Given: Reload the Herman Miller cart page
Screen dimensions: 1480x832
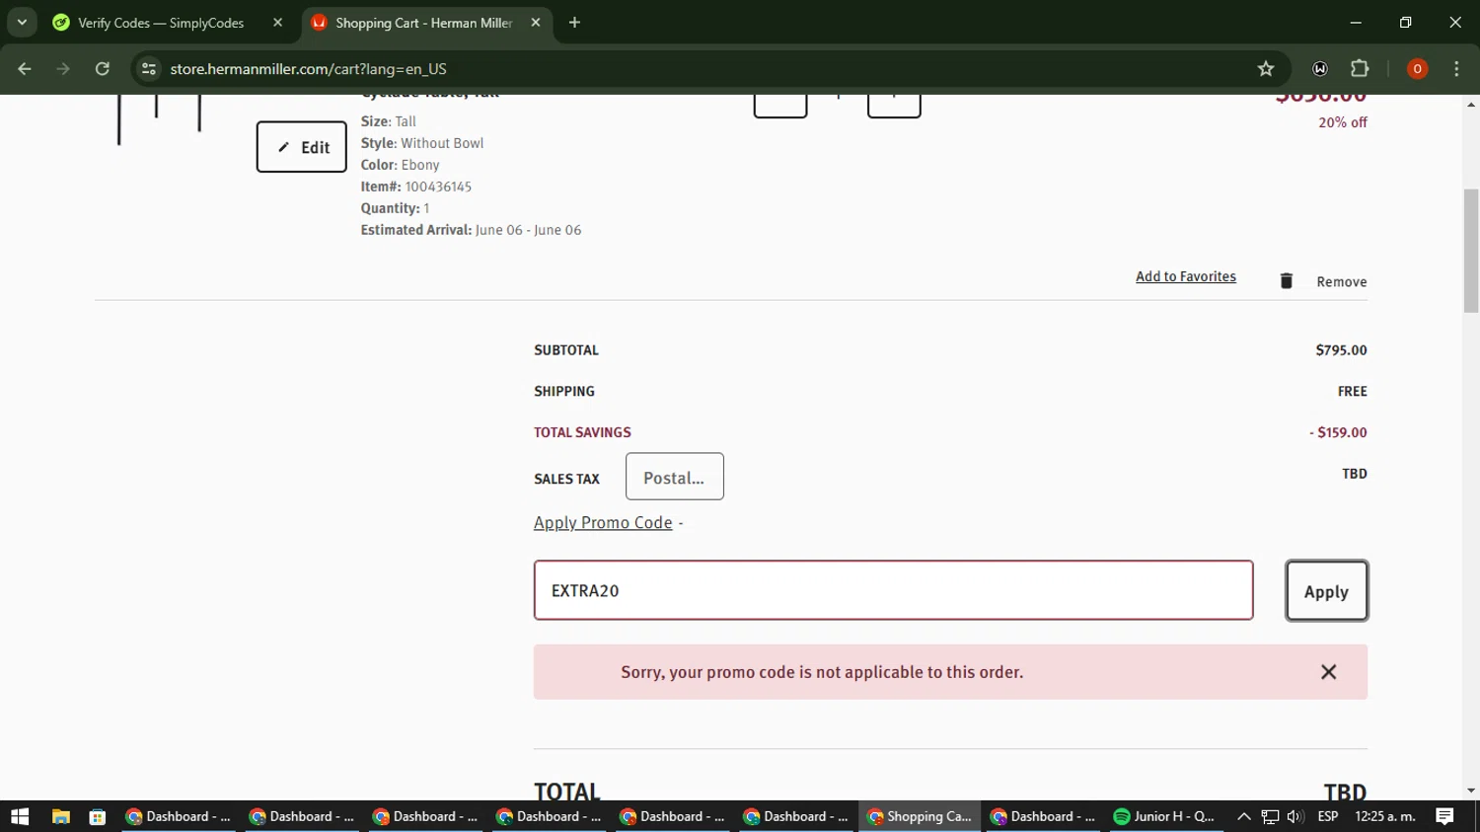Looking at the screenshot, I should 103,69.
